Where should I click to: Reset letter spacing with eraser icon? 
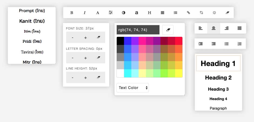click(x=98, y=58)
